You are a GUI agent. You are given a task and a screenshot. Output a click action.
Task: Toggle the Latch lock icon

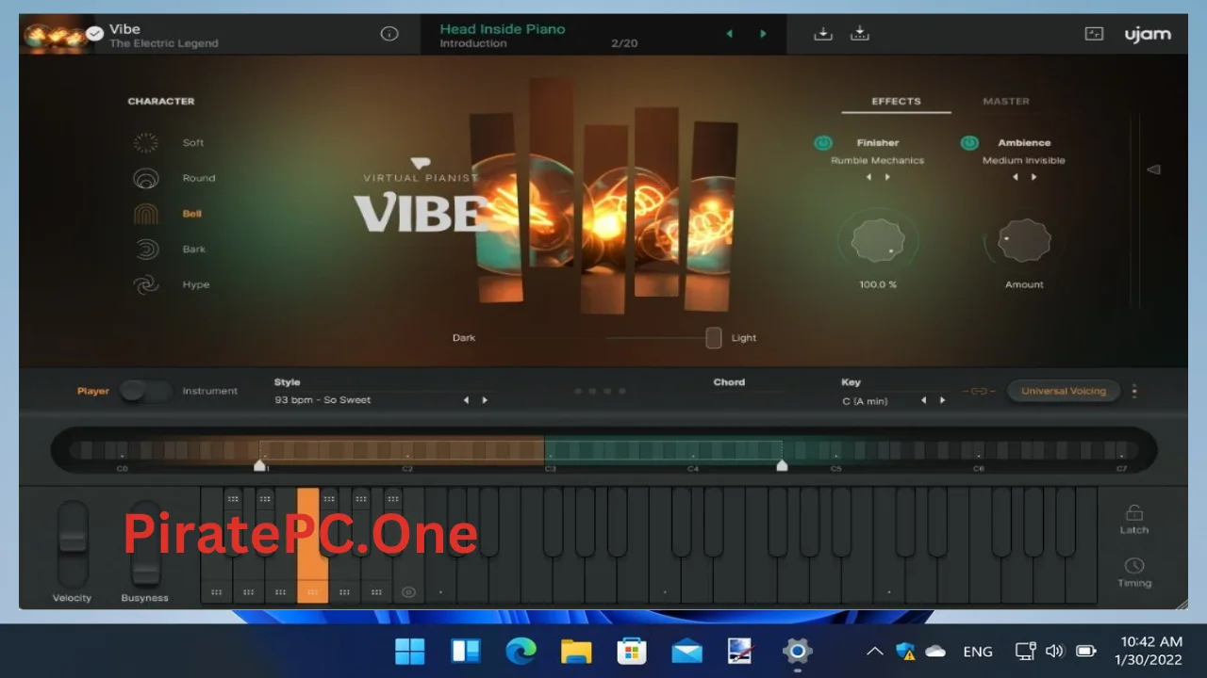pos(1134,513)
